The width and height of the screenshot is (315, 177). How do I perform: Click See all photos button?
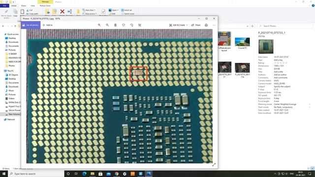31,25
